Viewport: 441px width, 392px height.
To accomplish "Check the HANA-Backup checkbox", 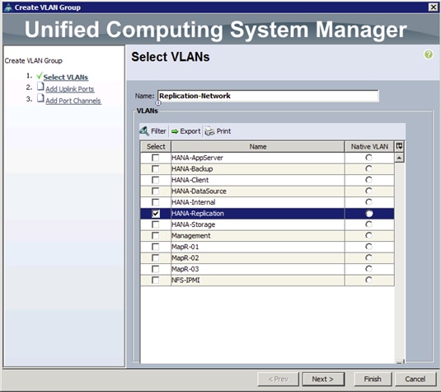I will pyautogui.click(x=155, y=168).
